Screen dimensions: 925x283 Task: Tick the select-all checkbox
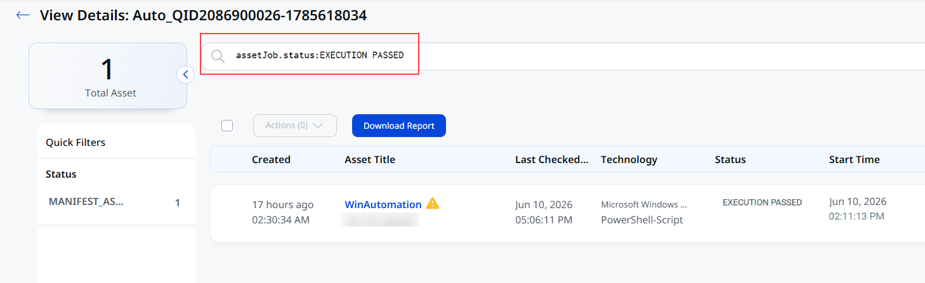point(227,126)
